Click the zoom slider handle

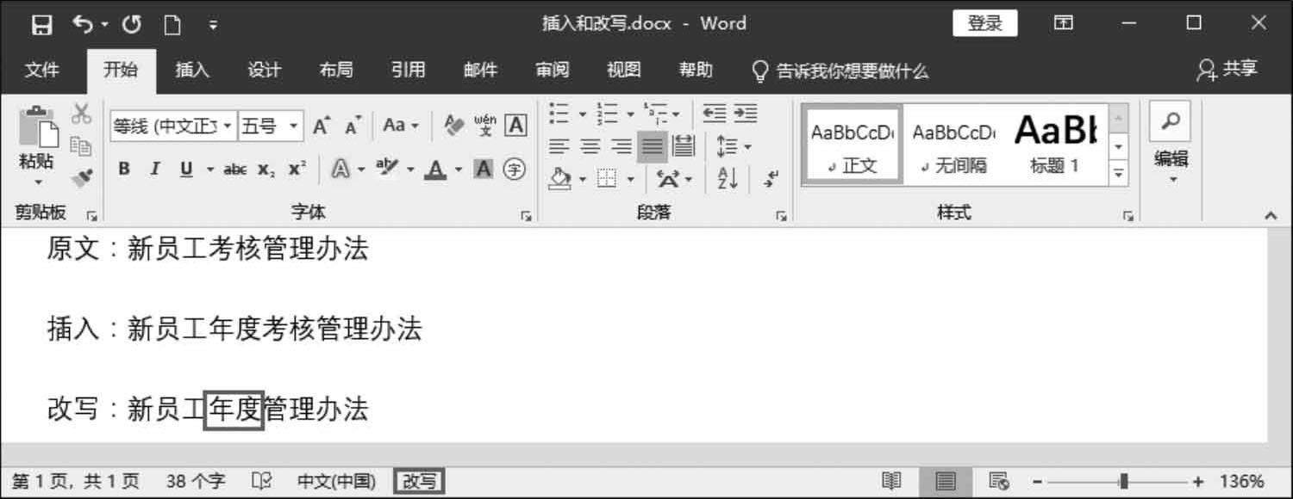1124,481
